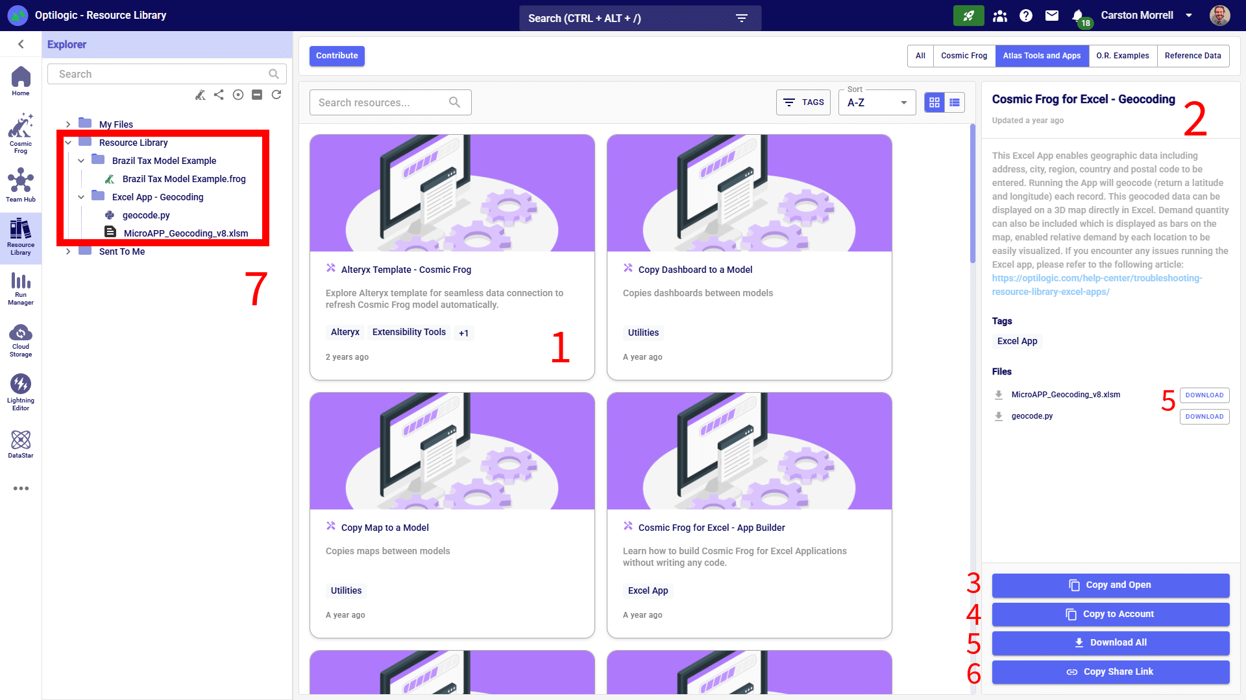This screenshot has height=700, width=1246.
Task: Switch to grid card view
Action: point(934,102)
